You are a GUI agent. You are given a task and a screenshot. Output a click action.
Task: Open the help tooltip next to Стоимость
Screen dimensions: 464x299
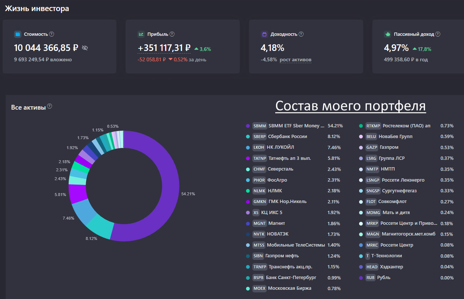(52, 34)
